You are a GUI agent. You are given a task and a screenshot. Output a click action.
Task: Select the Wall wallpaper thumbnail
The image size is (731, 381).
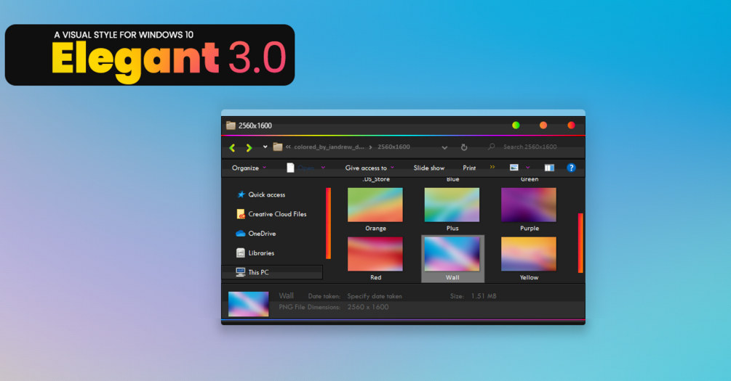coord(452,254)
